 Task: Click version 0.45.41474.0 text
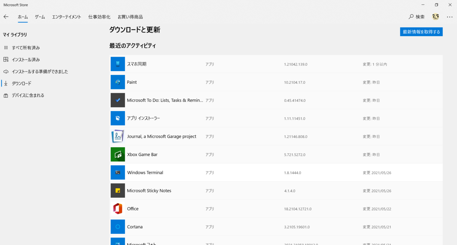tap(295, 100)
